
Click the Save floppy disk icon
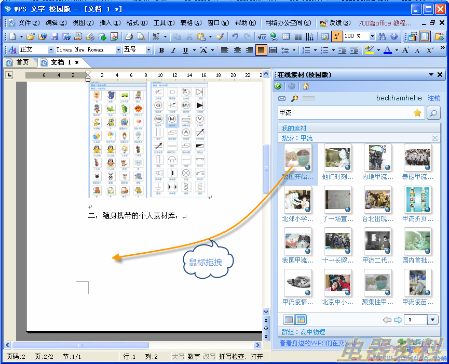point(54,36)
